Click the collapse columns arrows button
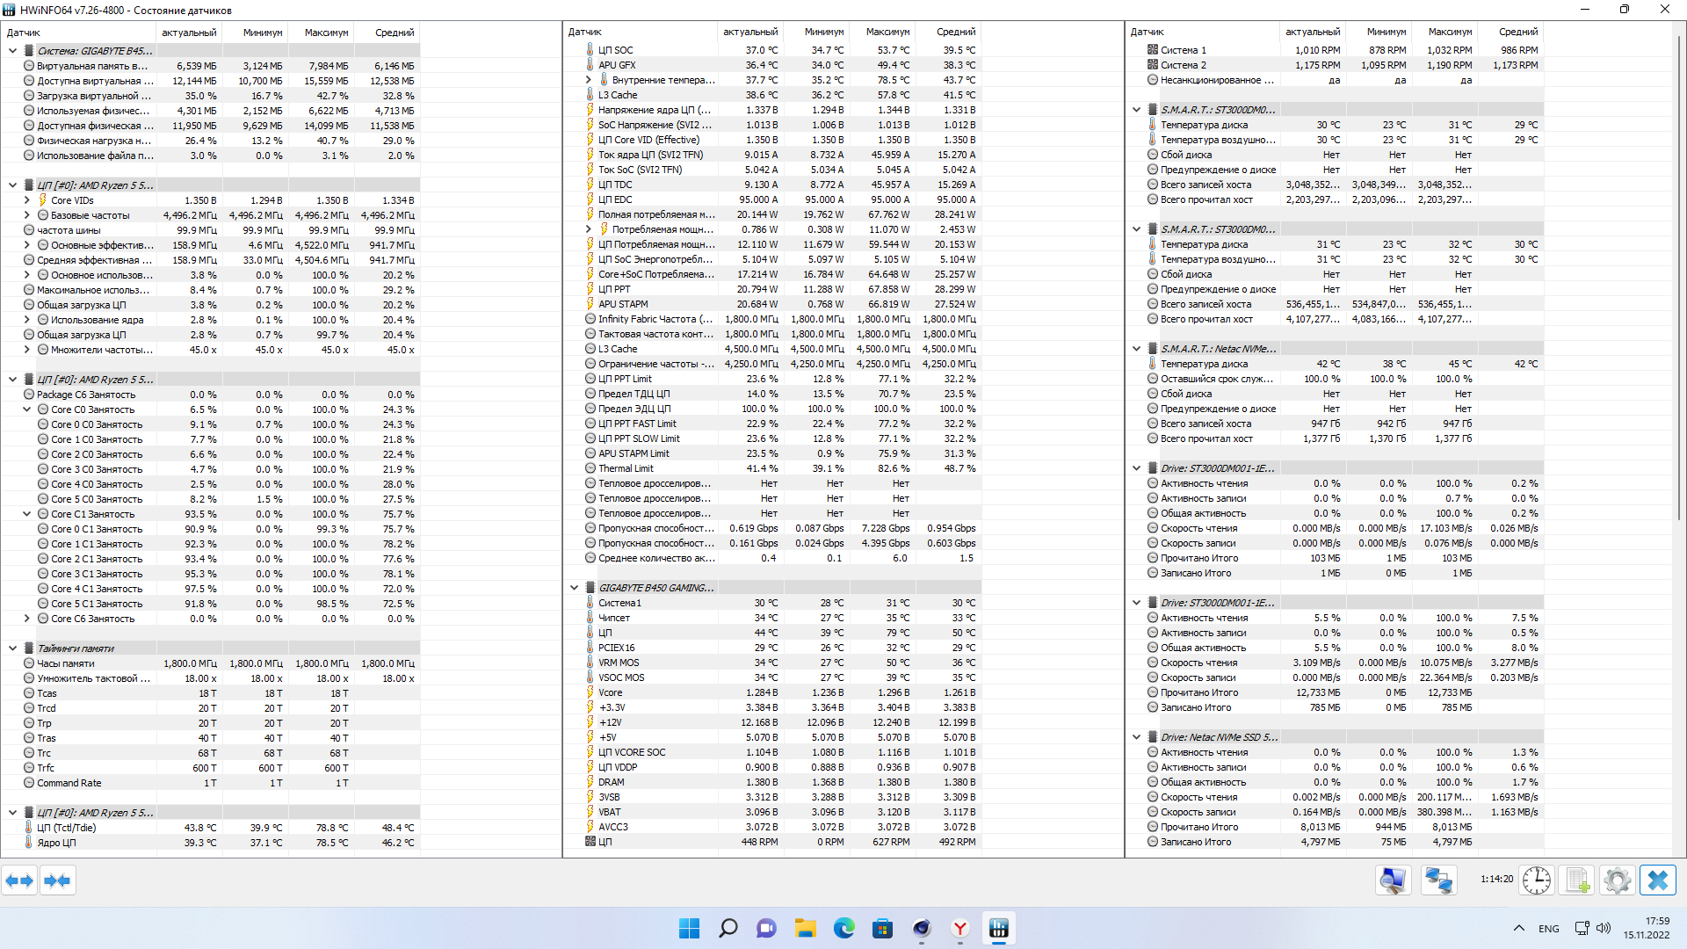The image size is (1687, 949). coord(57,880)
